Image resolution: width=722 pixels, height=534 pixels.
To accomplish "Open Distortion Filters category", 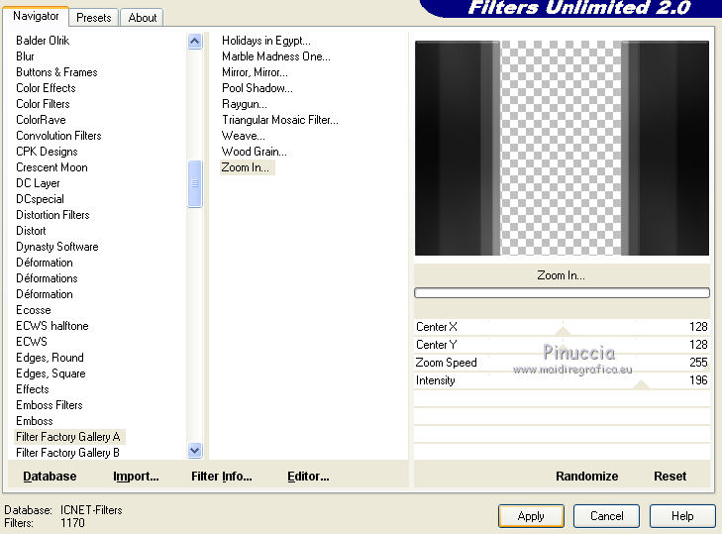I will coord(52,215).
